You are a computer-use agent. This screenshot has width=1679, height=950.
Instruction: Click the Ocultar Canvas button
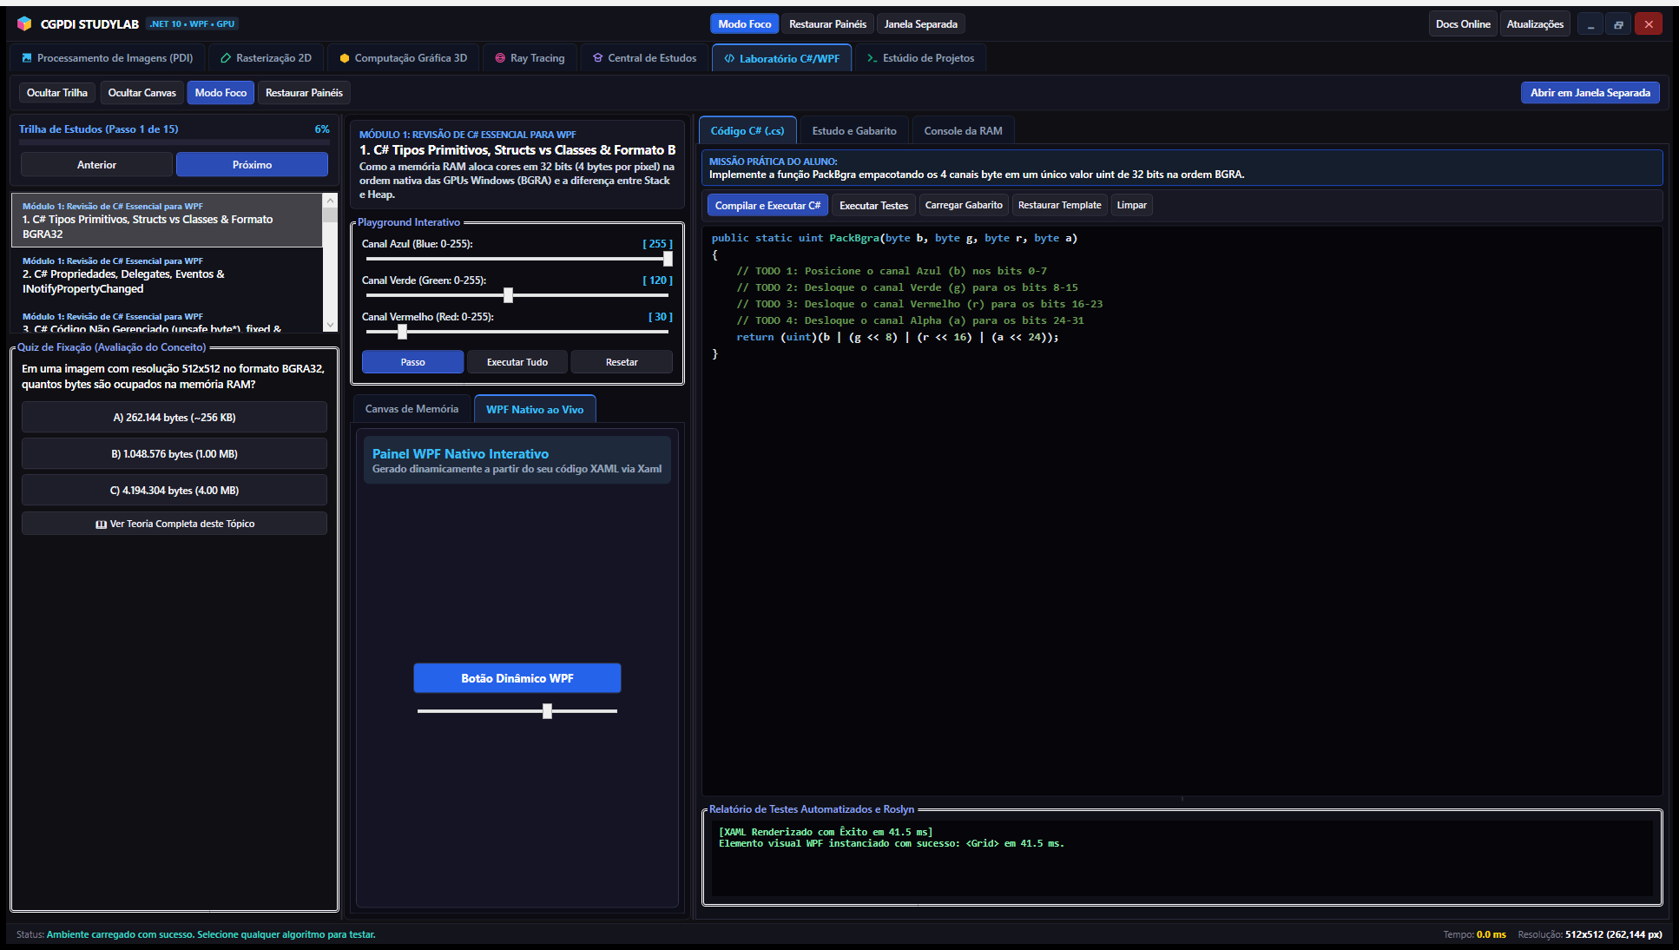142,93
